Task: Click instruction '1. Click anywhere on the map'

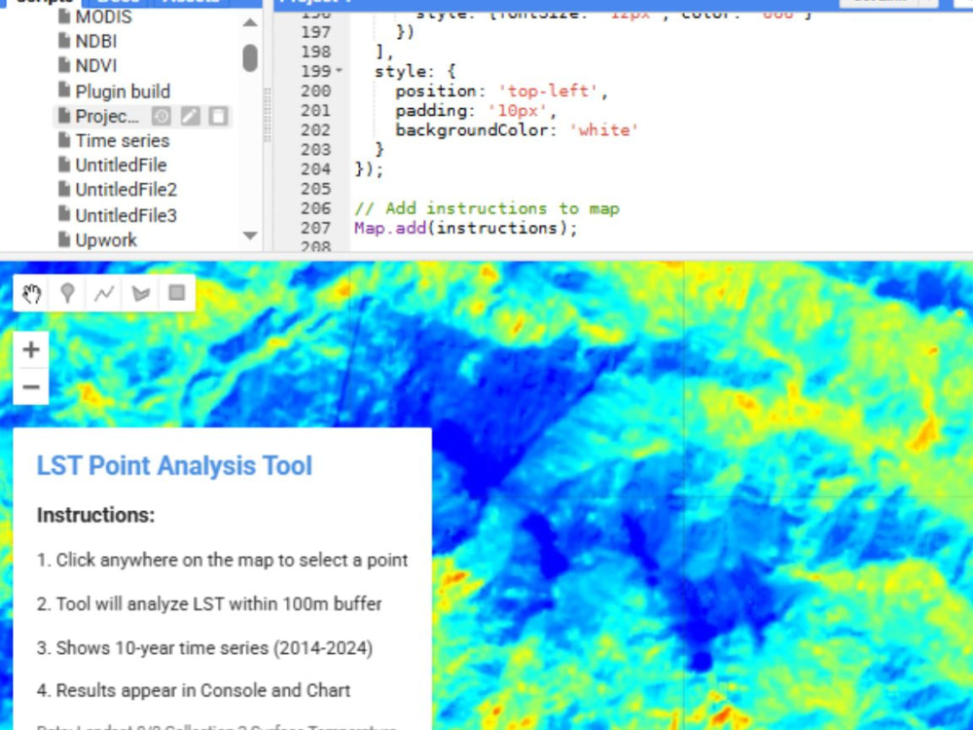Action: click(222, 560)
